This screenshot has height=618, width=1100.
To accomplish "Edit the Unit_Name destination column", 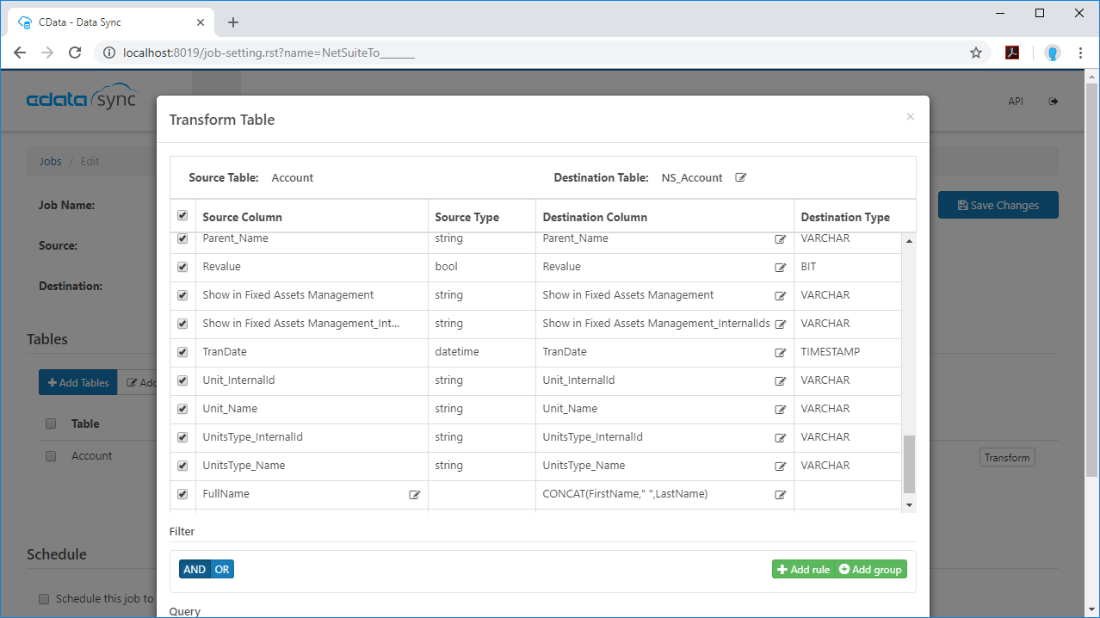I will pos(780,410).
